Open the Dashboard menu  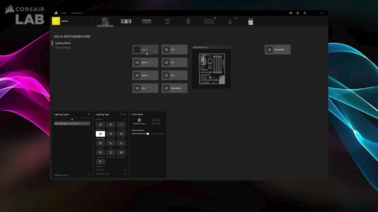pos(77,13)
